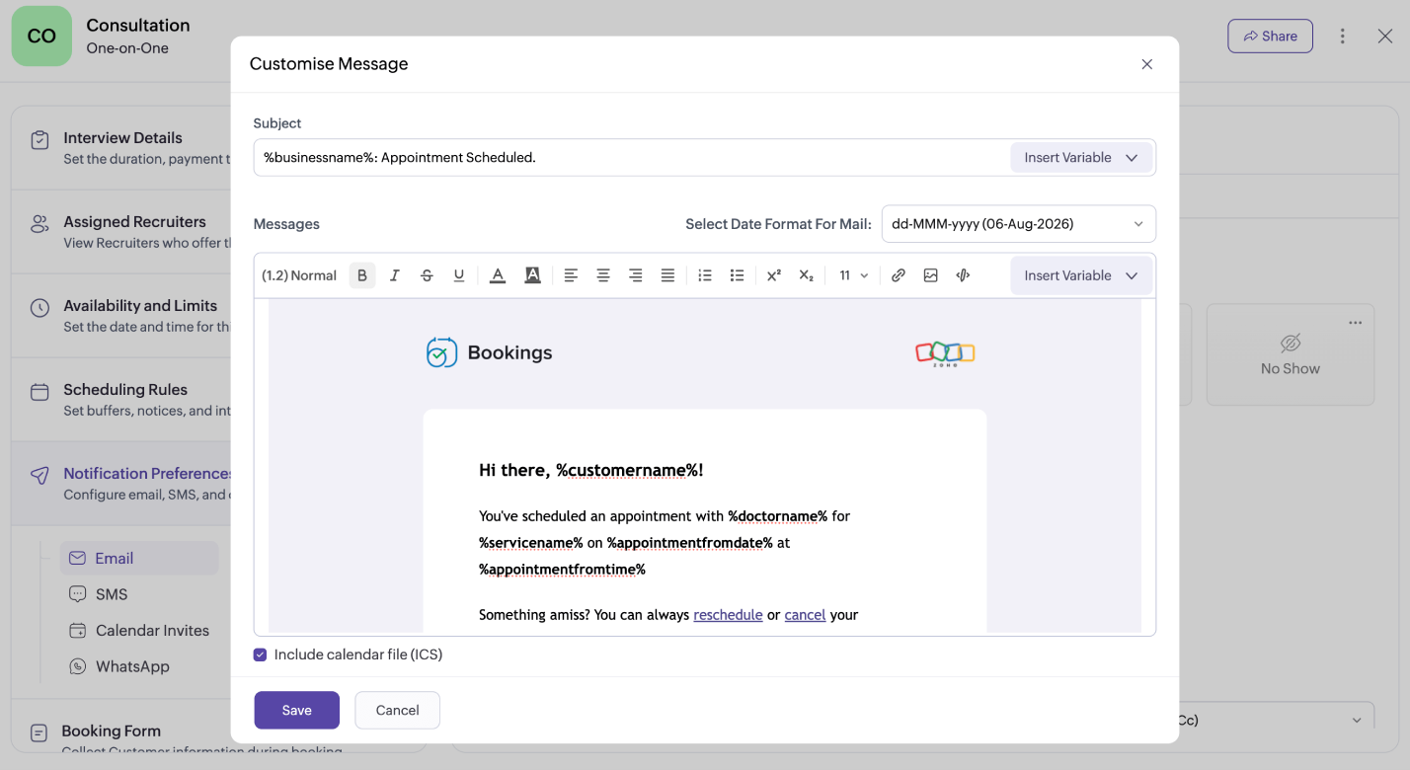
Task: Insert an image into the message
Action: coord(931,275)
